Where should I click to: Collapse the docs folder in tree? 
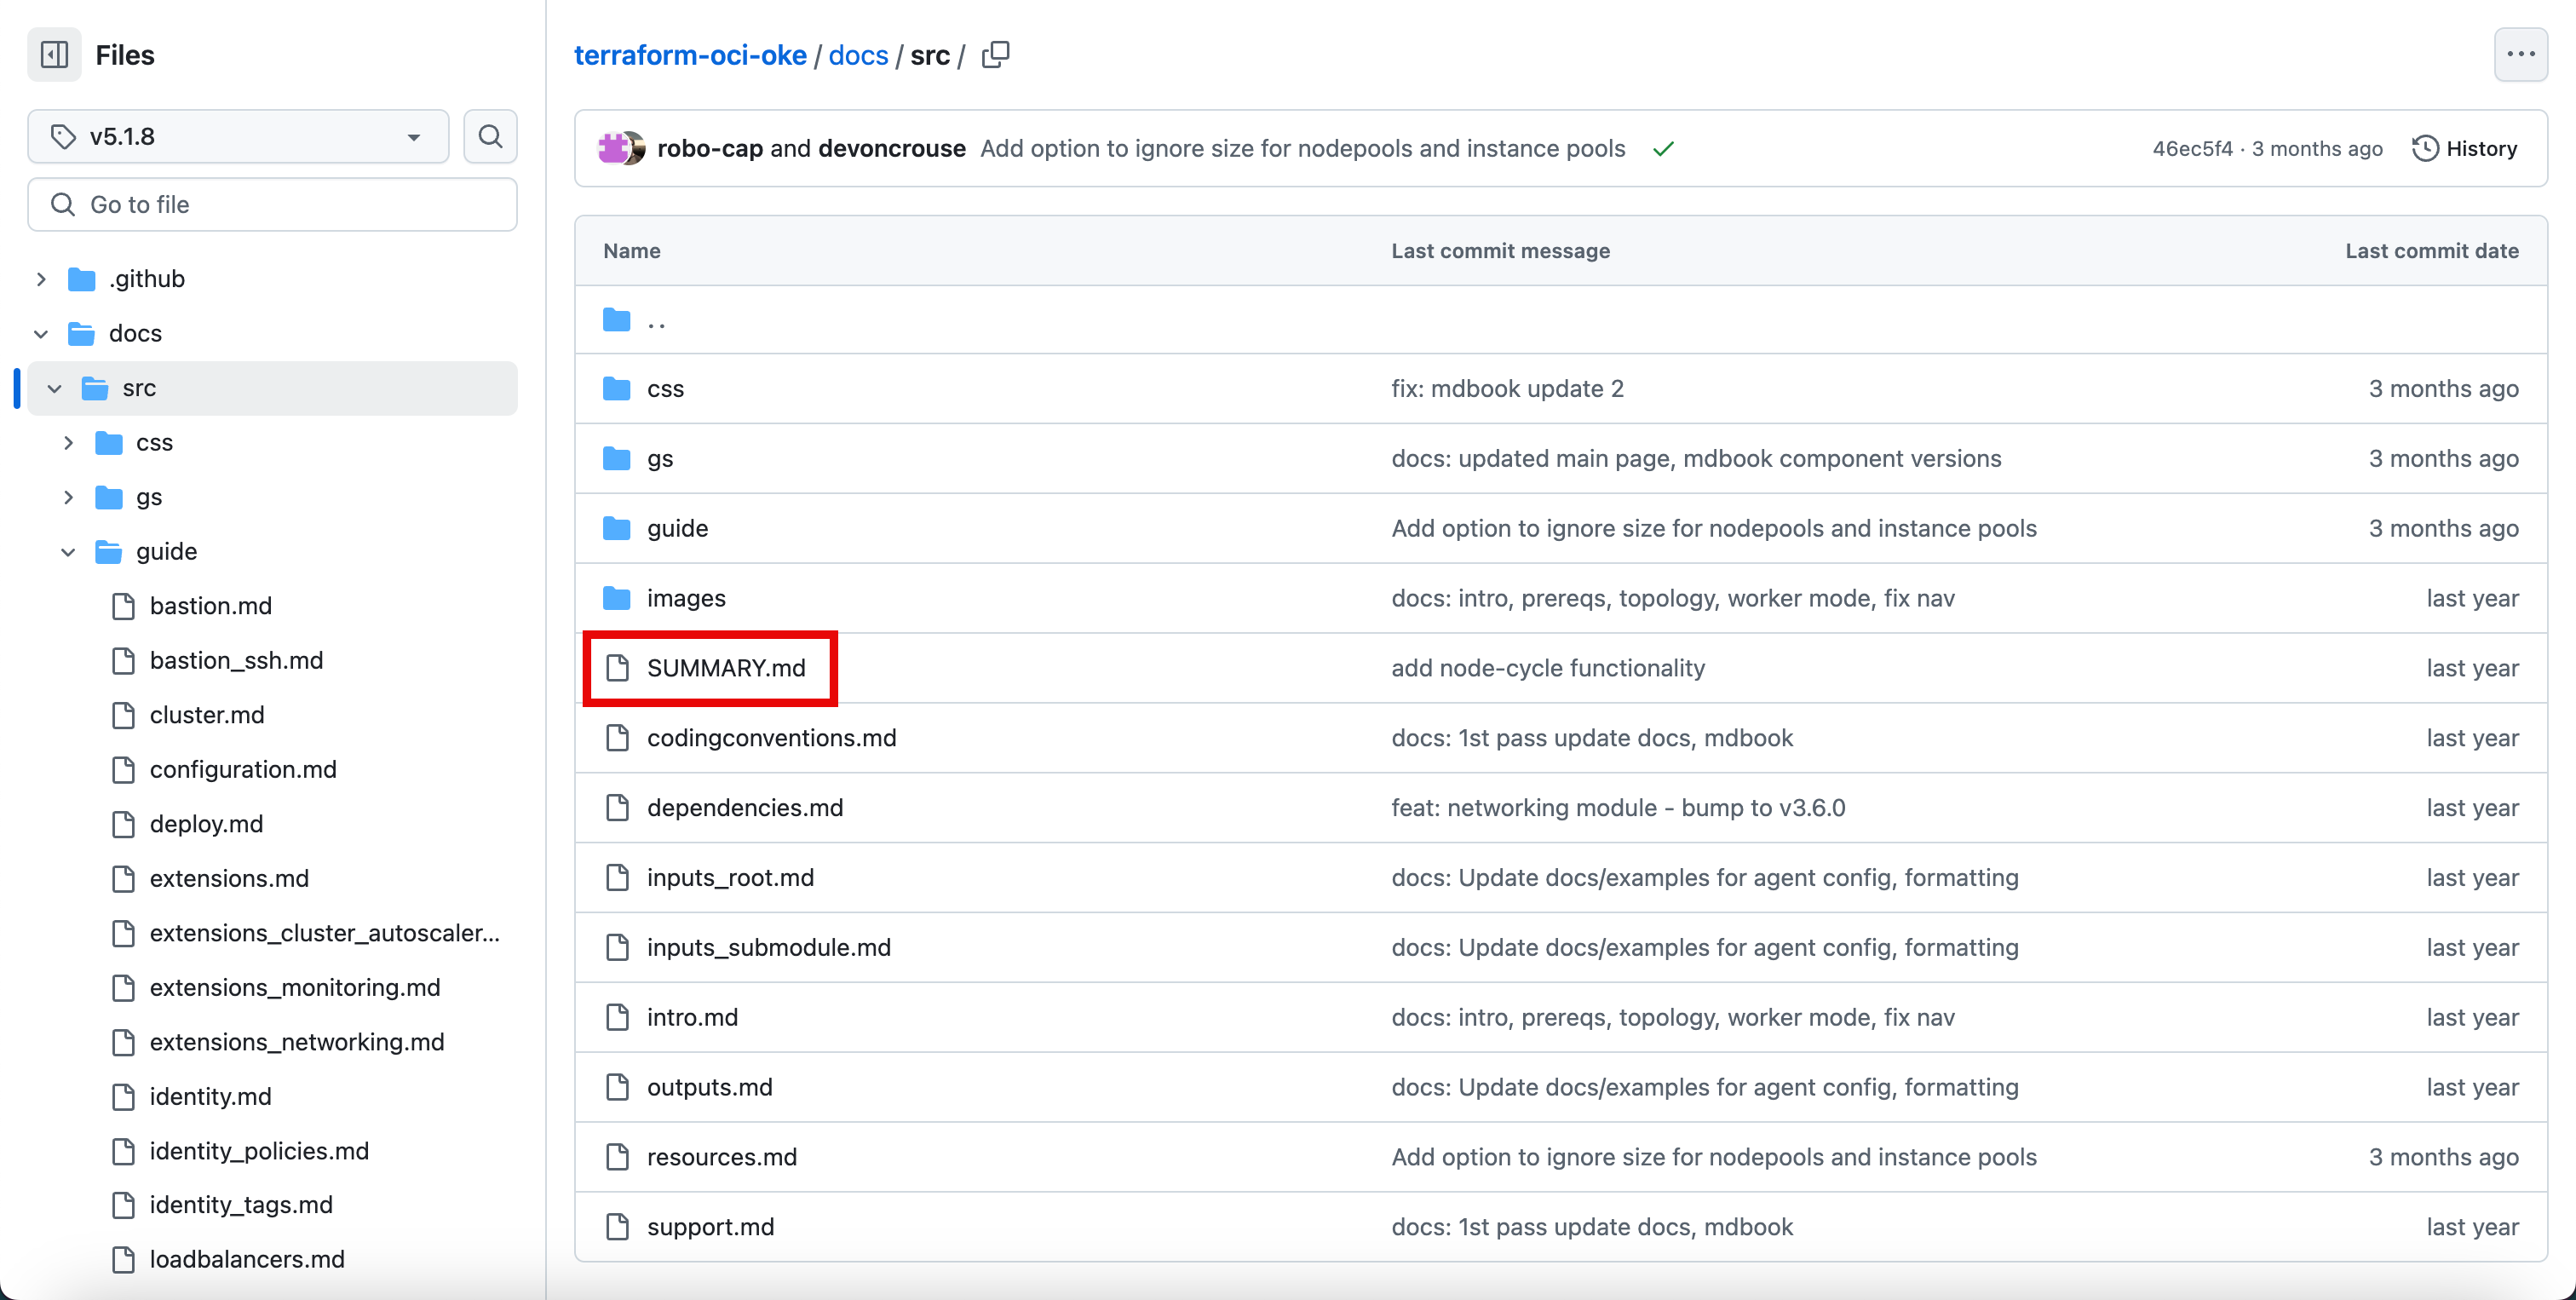(42, 333)
